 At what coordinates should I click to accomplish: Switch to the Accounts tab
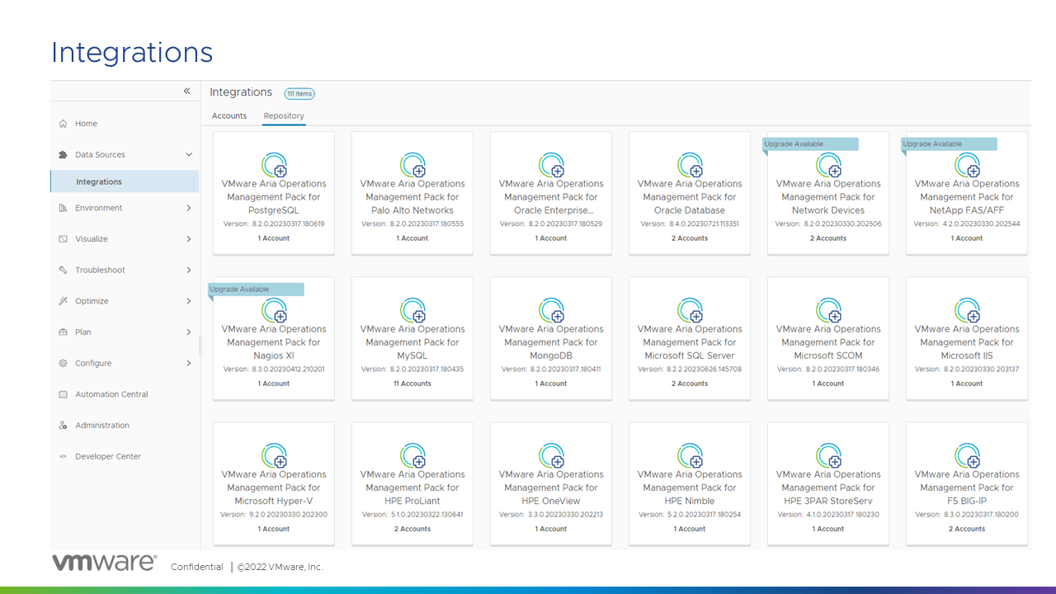click(x=229, y=116)
